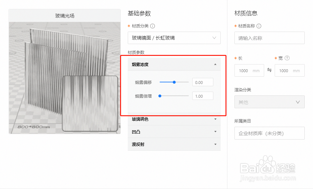The image size is (313, 189).
Task: Open the 玻璃镜面 / 长虹玻璃 category dropdown
Action: click(x=174, y=38)
